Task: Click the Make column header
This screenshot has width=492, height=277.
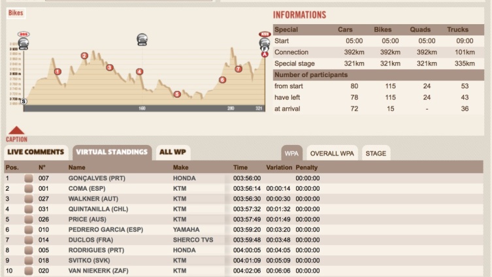Action: point(181,167)
